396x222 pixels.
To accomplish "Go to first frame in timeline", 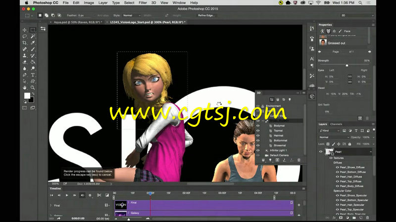I will tap(51, 195).
